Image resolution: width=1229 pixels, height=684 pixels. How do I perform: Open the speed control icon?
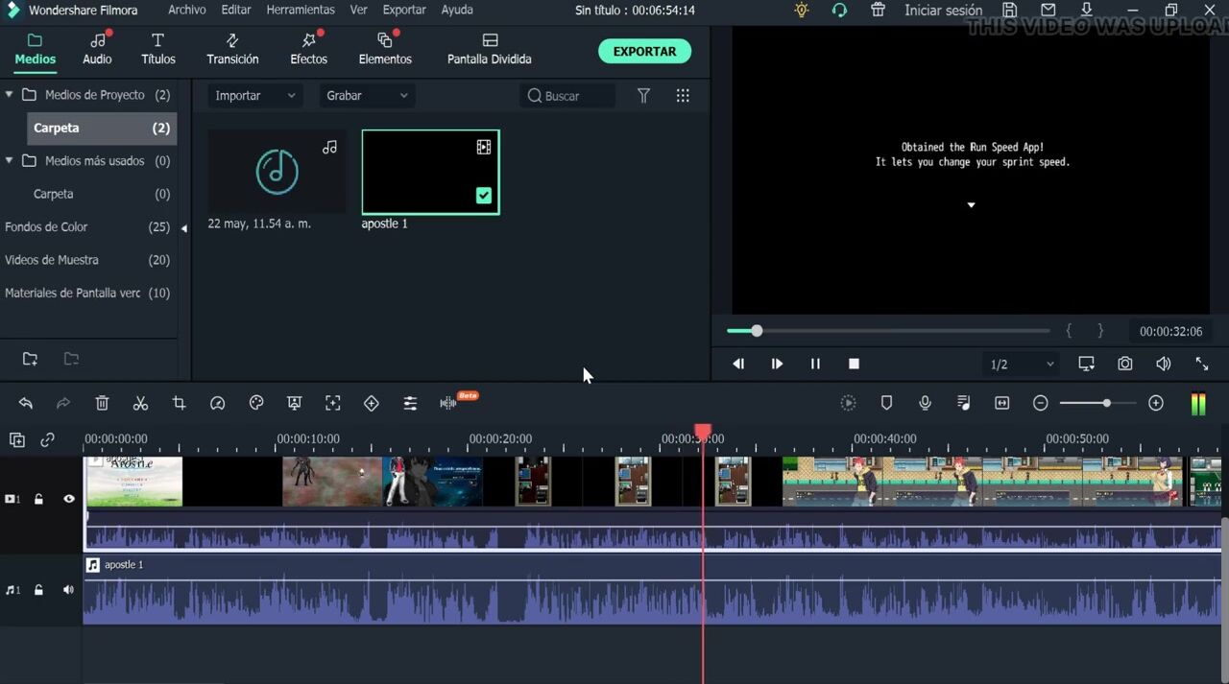tap(217, 403)
